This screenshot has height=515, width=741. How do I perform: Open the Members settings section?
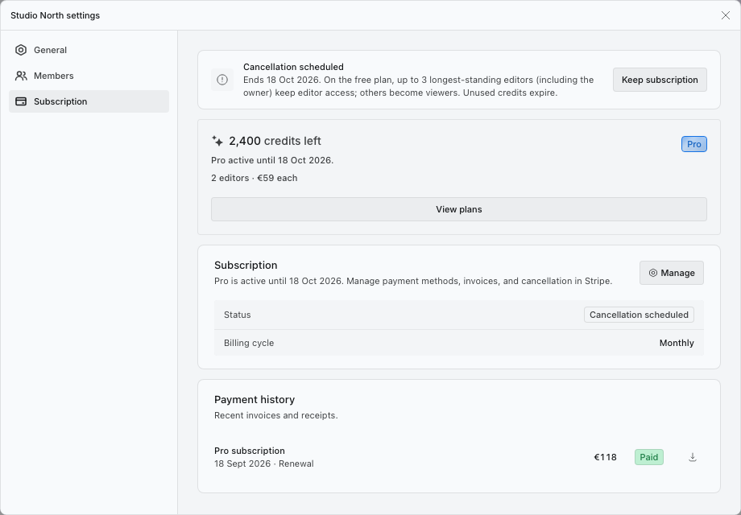point(89,76)
